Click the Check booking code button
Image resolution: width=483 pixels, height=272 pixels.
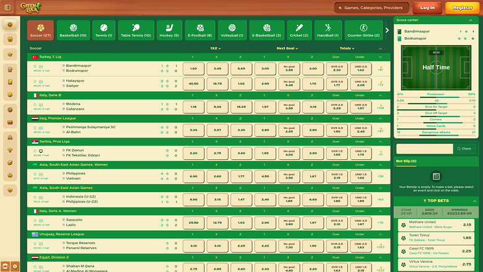tap(464, 149)
